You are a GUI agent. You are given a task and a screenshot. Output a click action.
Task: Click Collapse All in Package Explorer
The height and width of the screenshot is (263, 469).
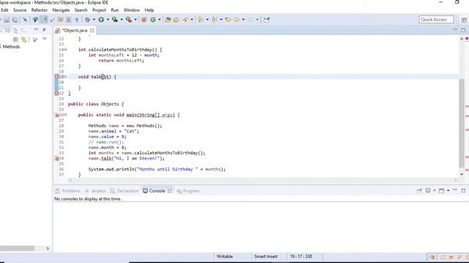(x=16, y=39)
